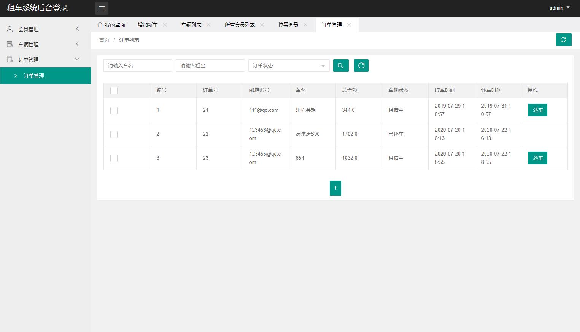Check the checkbox for order 21
The height and width of the screenshot is (332, 580).
click(114, 110)
